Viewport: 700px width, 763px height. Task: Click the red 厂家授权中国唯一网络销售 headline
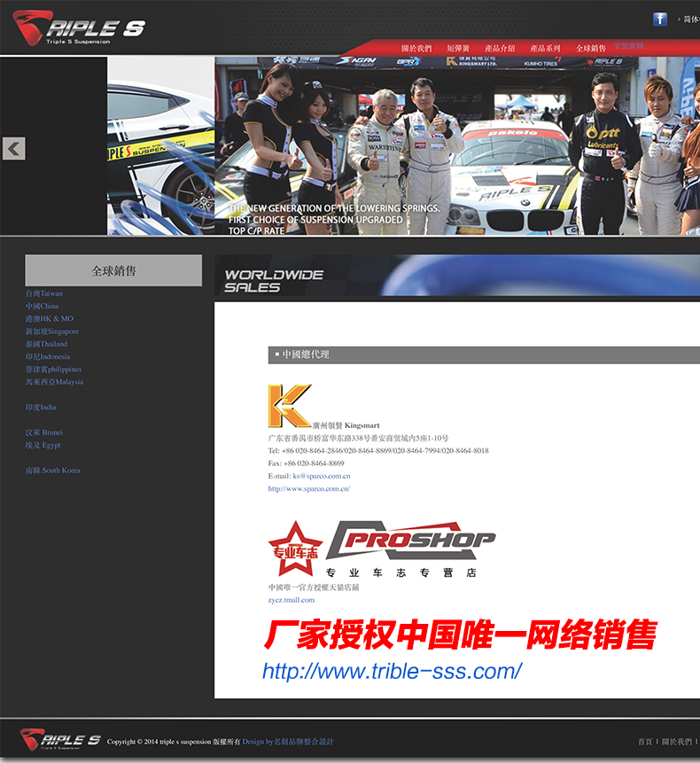(x=460, y=635)
